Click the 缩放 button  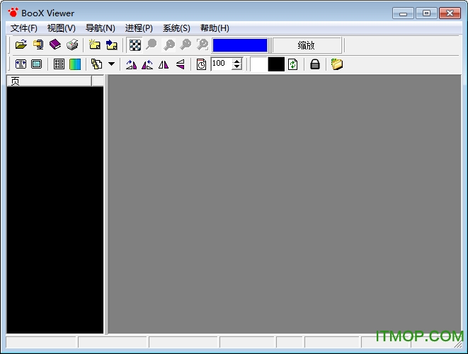tap(306, 45)
